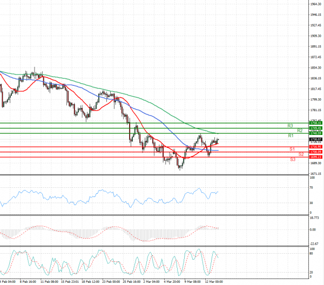Click the 1964.30 price axis value
The image size is (324, 285).
pyautogui.click(x=316, y=4)
